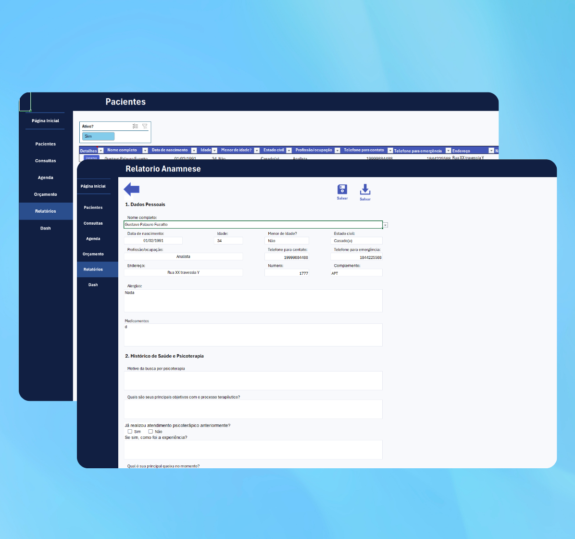
Task: Click the multi-select icon in Ativo slicer
Action: (x=135, y=126)
